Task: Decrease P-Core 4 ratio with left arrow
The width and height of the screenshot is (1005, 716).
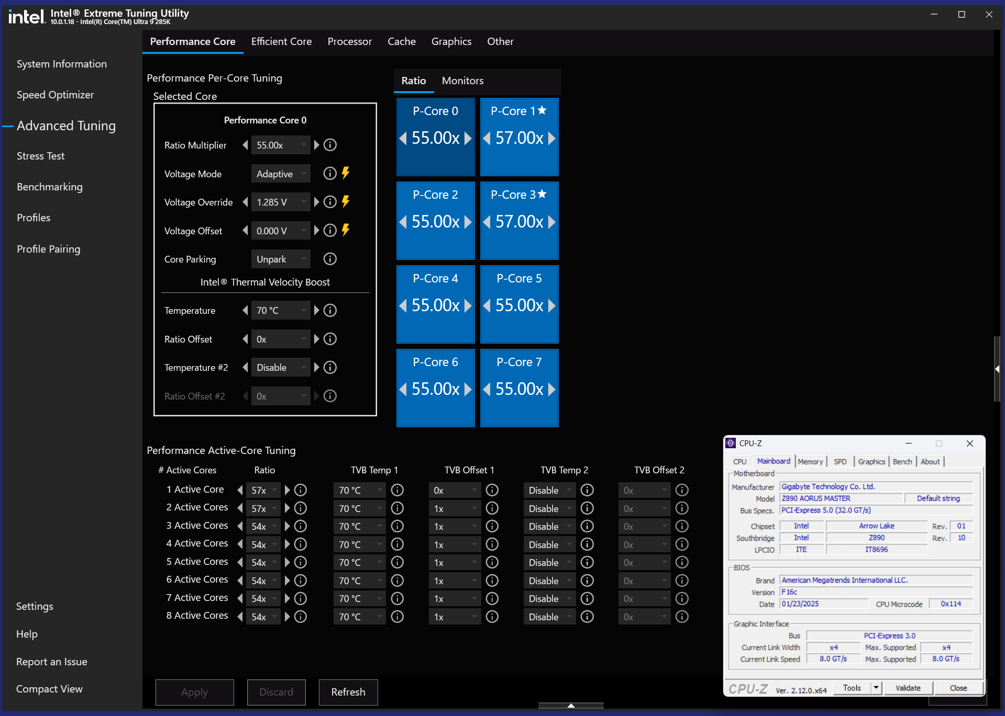Action: tap(403, 305)
